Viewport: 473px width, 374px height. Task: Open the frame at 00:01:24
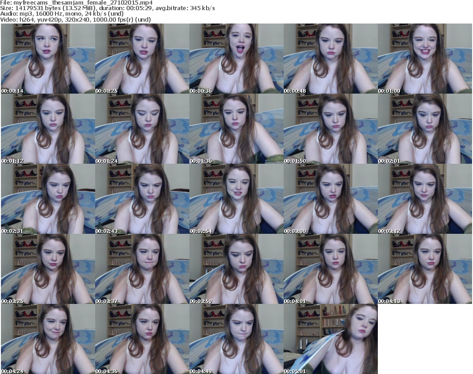tap(142, 129)
